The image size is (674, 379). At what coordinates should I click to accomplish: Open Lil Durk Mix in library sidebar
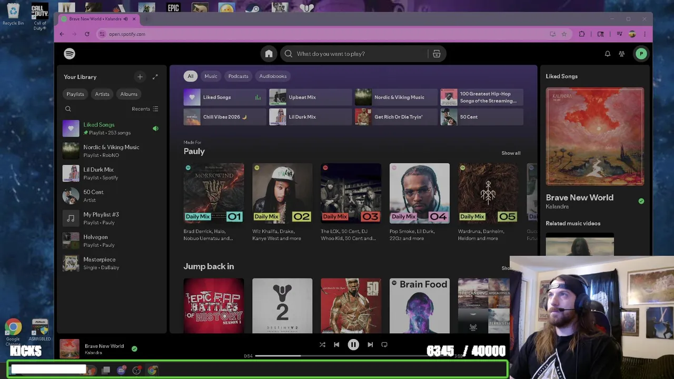[x=111, y=173]
